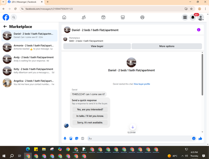Click Daniel's message '7048522347 can I come see it?'
This screenshot has width=209, height=159.
[x=88, y=94]
